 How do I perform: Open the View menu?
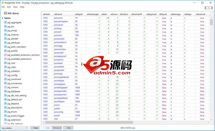click(x=15, y=7)
